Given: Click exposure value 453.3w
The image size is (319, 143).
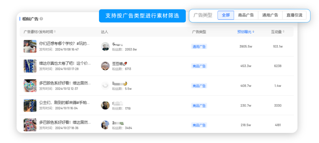Looking at the screenshot, I should [x=246, y=66].
